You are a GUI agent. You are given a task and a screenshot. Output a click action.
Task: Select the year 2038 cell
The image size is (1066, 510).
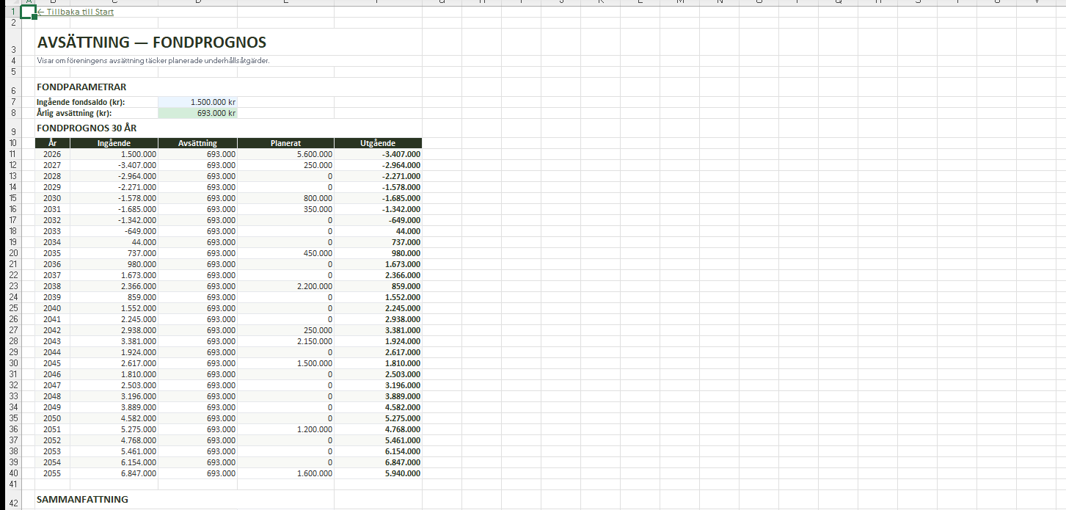coord(52,286)
